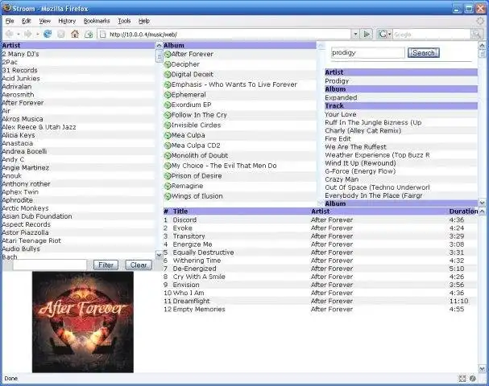Open the Home page icon
Screen dimensions: 489x386
(75, 34)
